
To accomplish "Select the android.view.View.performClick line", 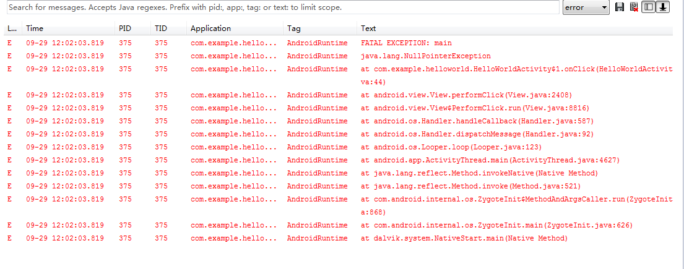I will click(x=339, y=95).
